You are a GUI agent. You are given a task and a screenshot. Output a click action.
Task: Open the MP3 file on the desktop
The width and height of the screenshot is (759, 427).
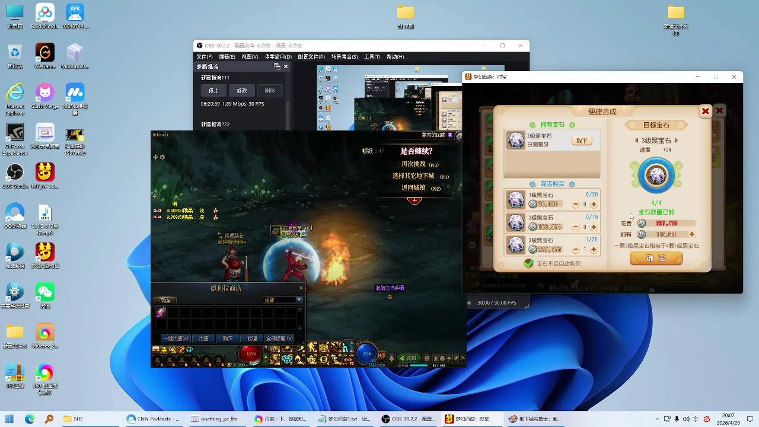click(x=45, y=219)
